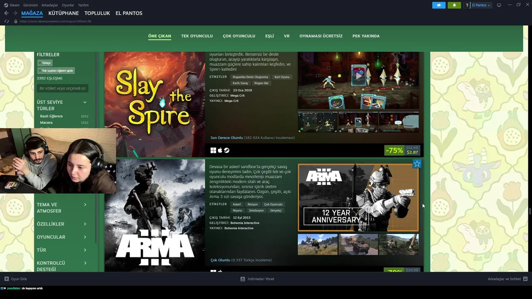Click the SteamOS icon for Slay the Spire
The height and width of the screenshot is (299, 532).
(x=227, y=150)
